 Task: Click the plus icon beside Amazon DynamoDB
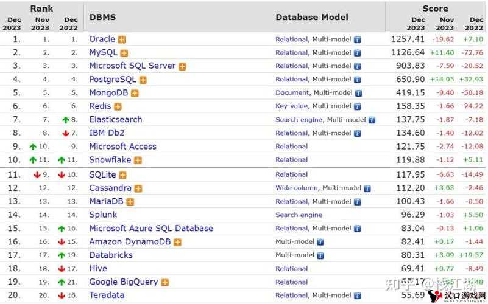click(x=177, y=242)
